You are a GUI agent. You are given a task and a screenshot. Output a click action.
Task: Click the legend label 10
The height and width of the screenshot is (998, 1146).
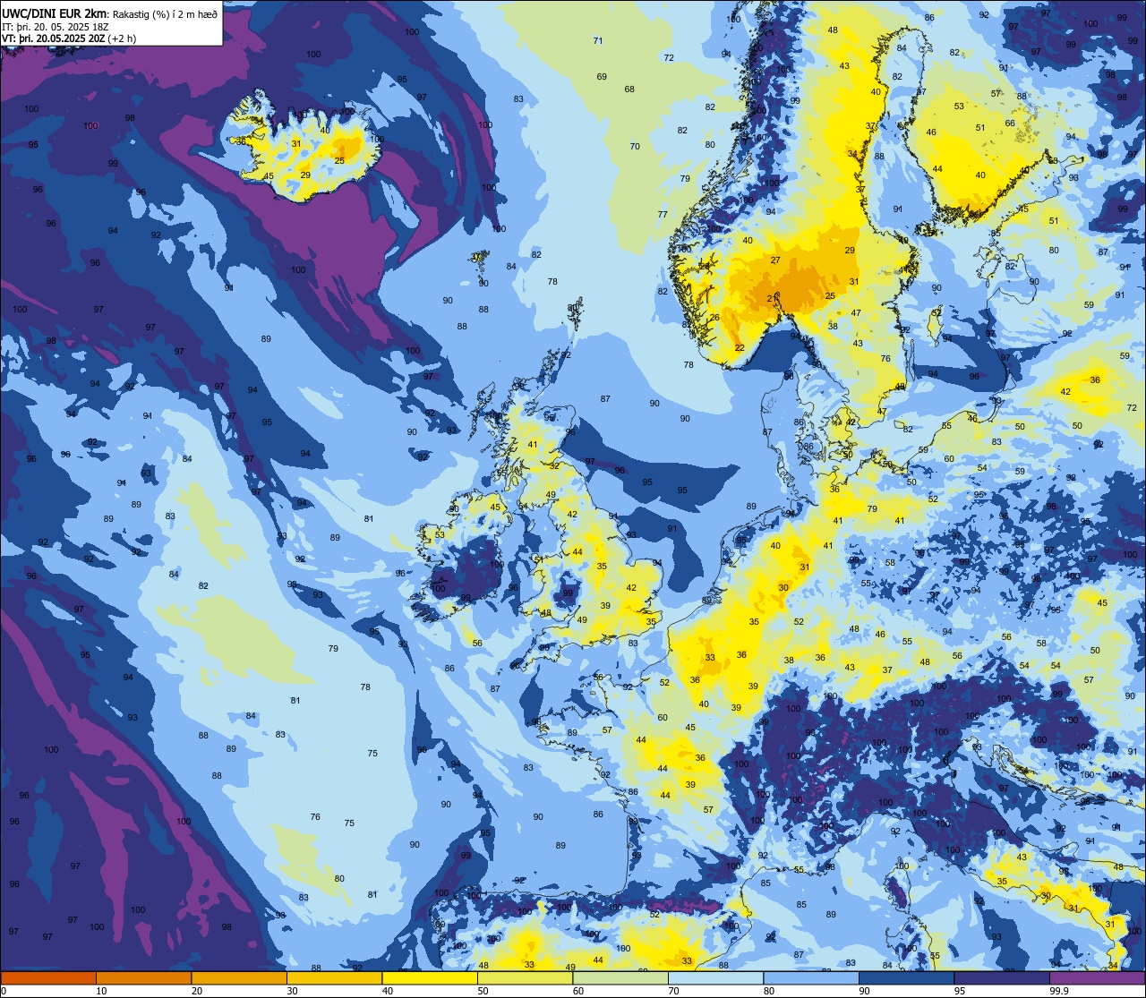(x=101, y=991)
